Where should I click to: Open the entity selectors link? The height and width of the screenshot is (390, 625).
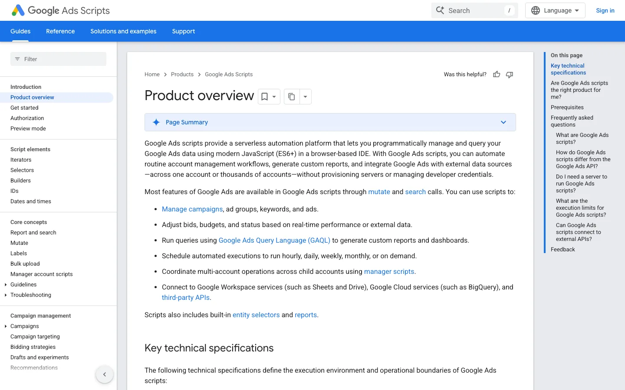click(256, 315)
